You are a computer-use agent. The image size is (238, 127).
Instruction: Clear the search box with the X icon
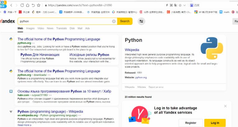tap(114, 21)
